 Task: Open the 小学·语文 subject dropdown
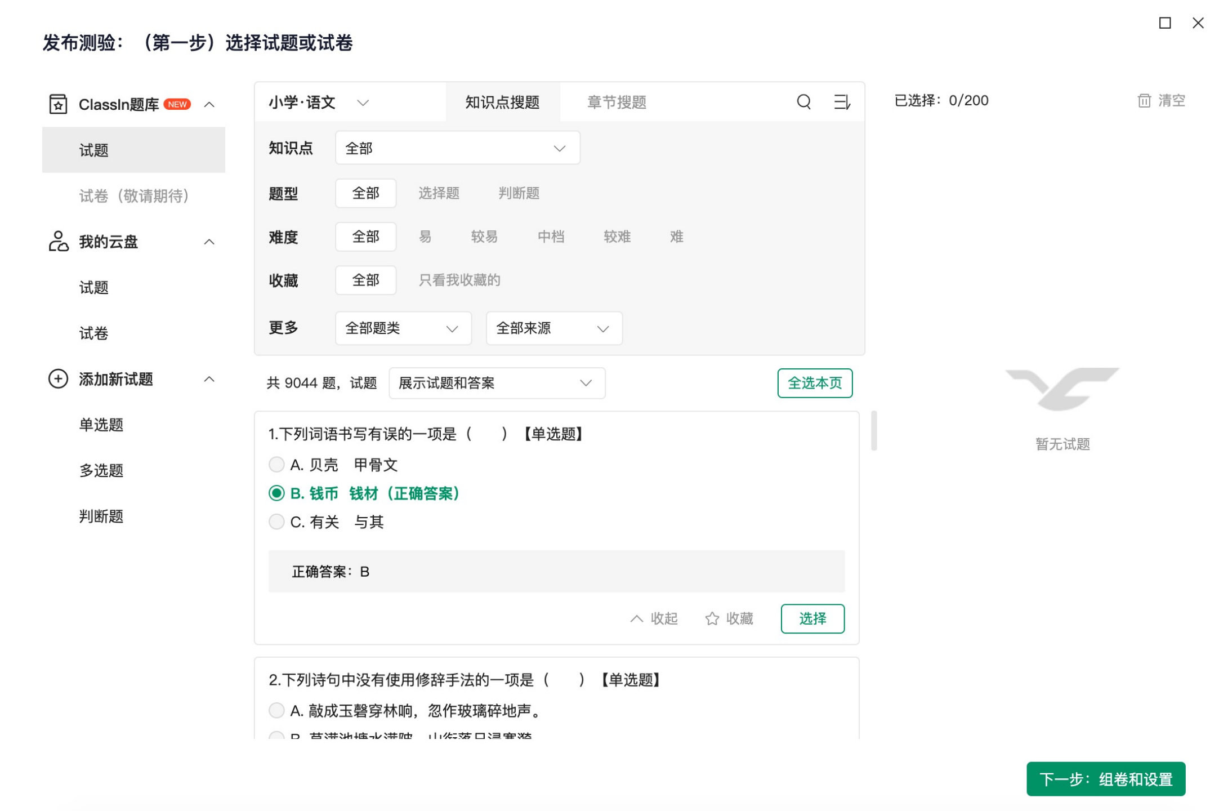319,102
